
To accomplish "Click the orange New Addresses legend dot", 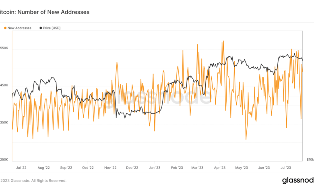I will [5, 28].
